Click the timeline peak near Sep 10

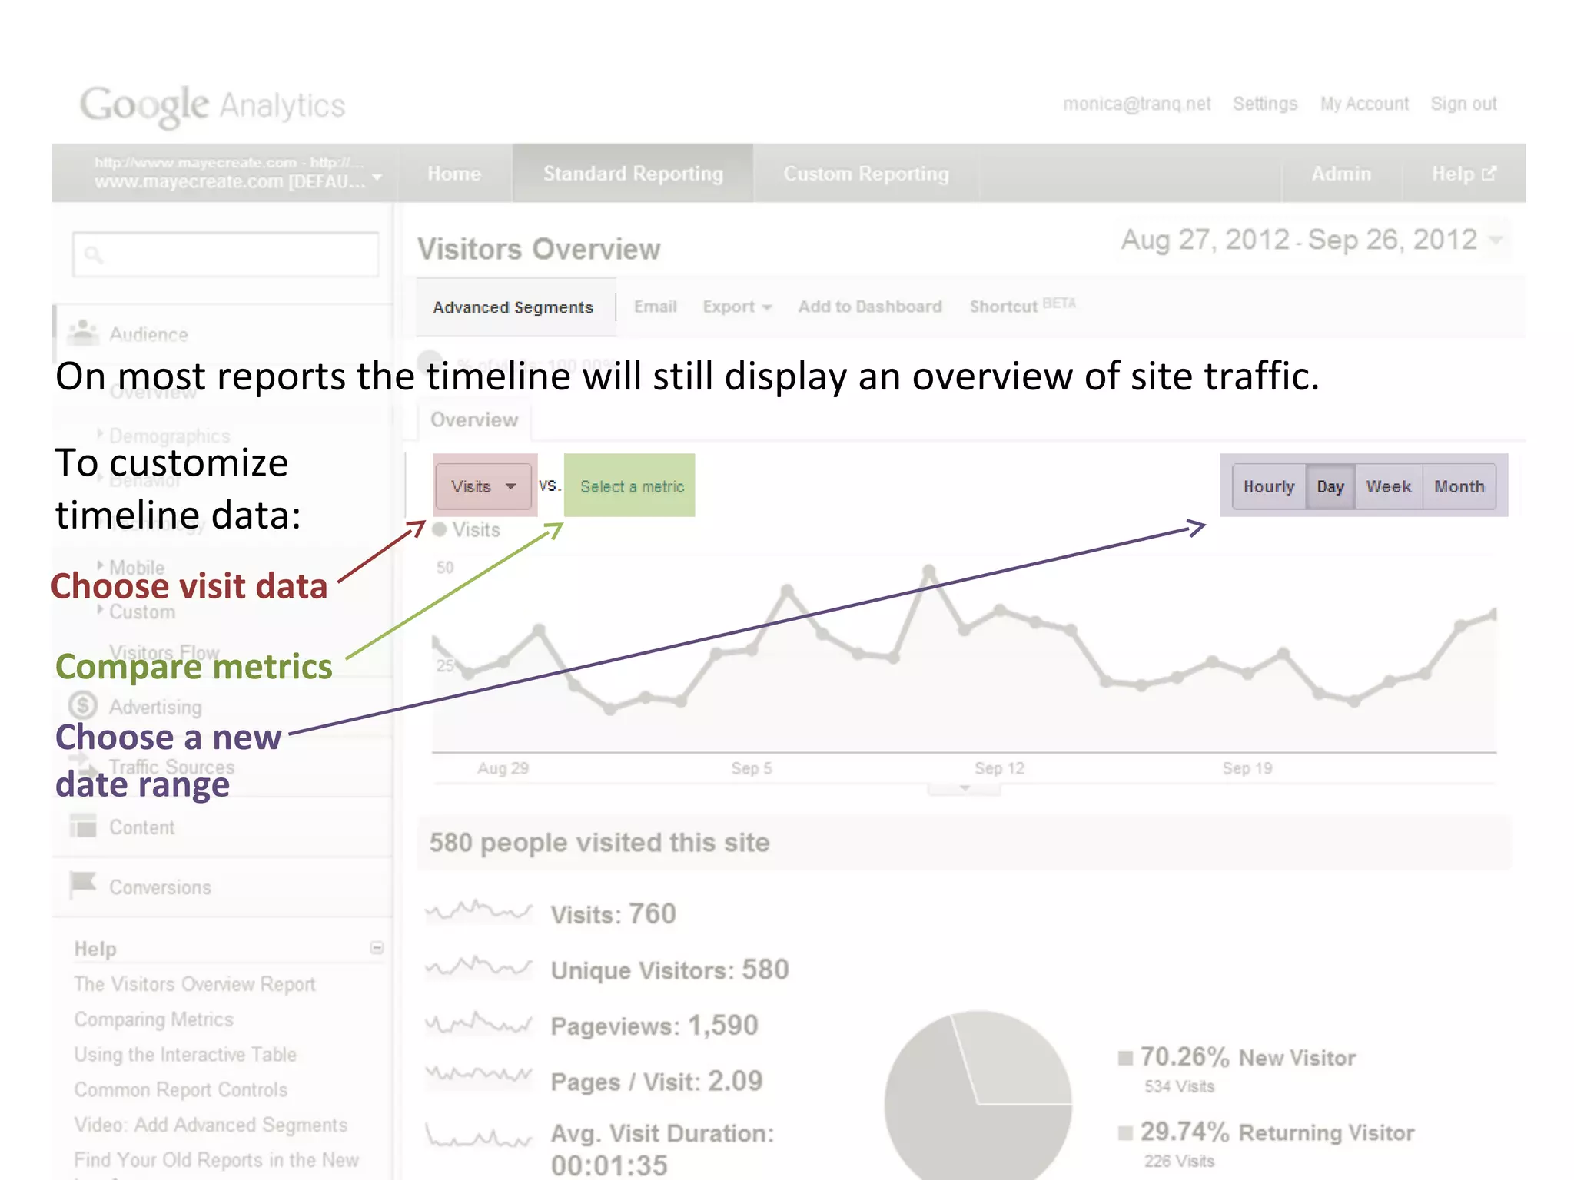pyautogui.click(x=929, y=571)
